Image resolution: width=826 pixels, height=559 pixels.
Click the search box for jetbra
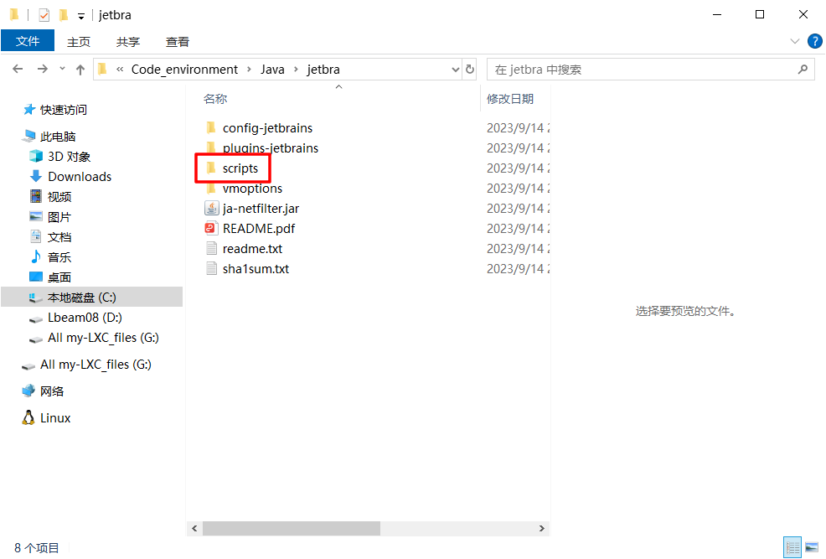(x=645, y=70)
